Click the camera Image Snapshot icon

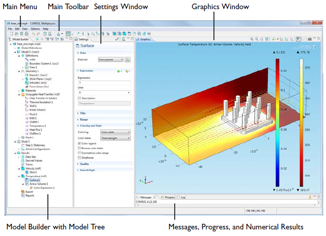click(x=310, y=39)
